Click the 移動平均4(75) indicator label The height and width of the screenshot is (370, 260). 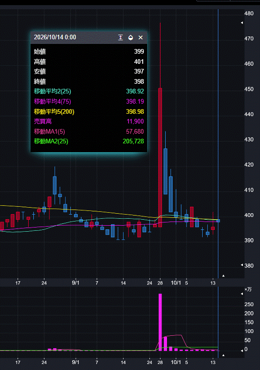coord(52,101)
